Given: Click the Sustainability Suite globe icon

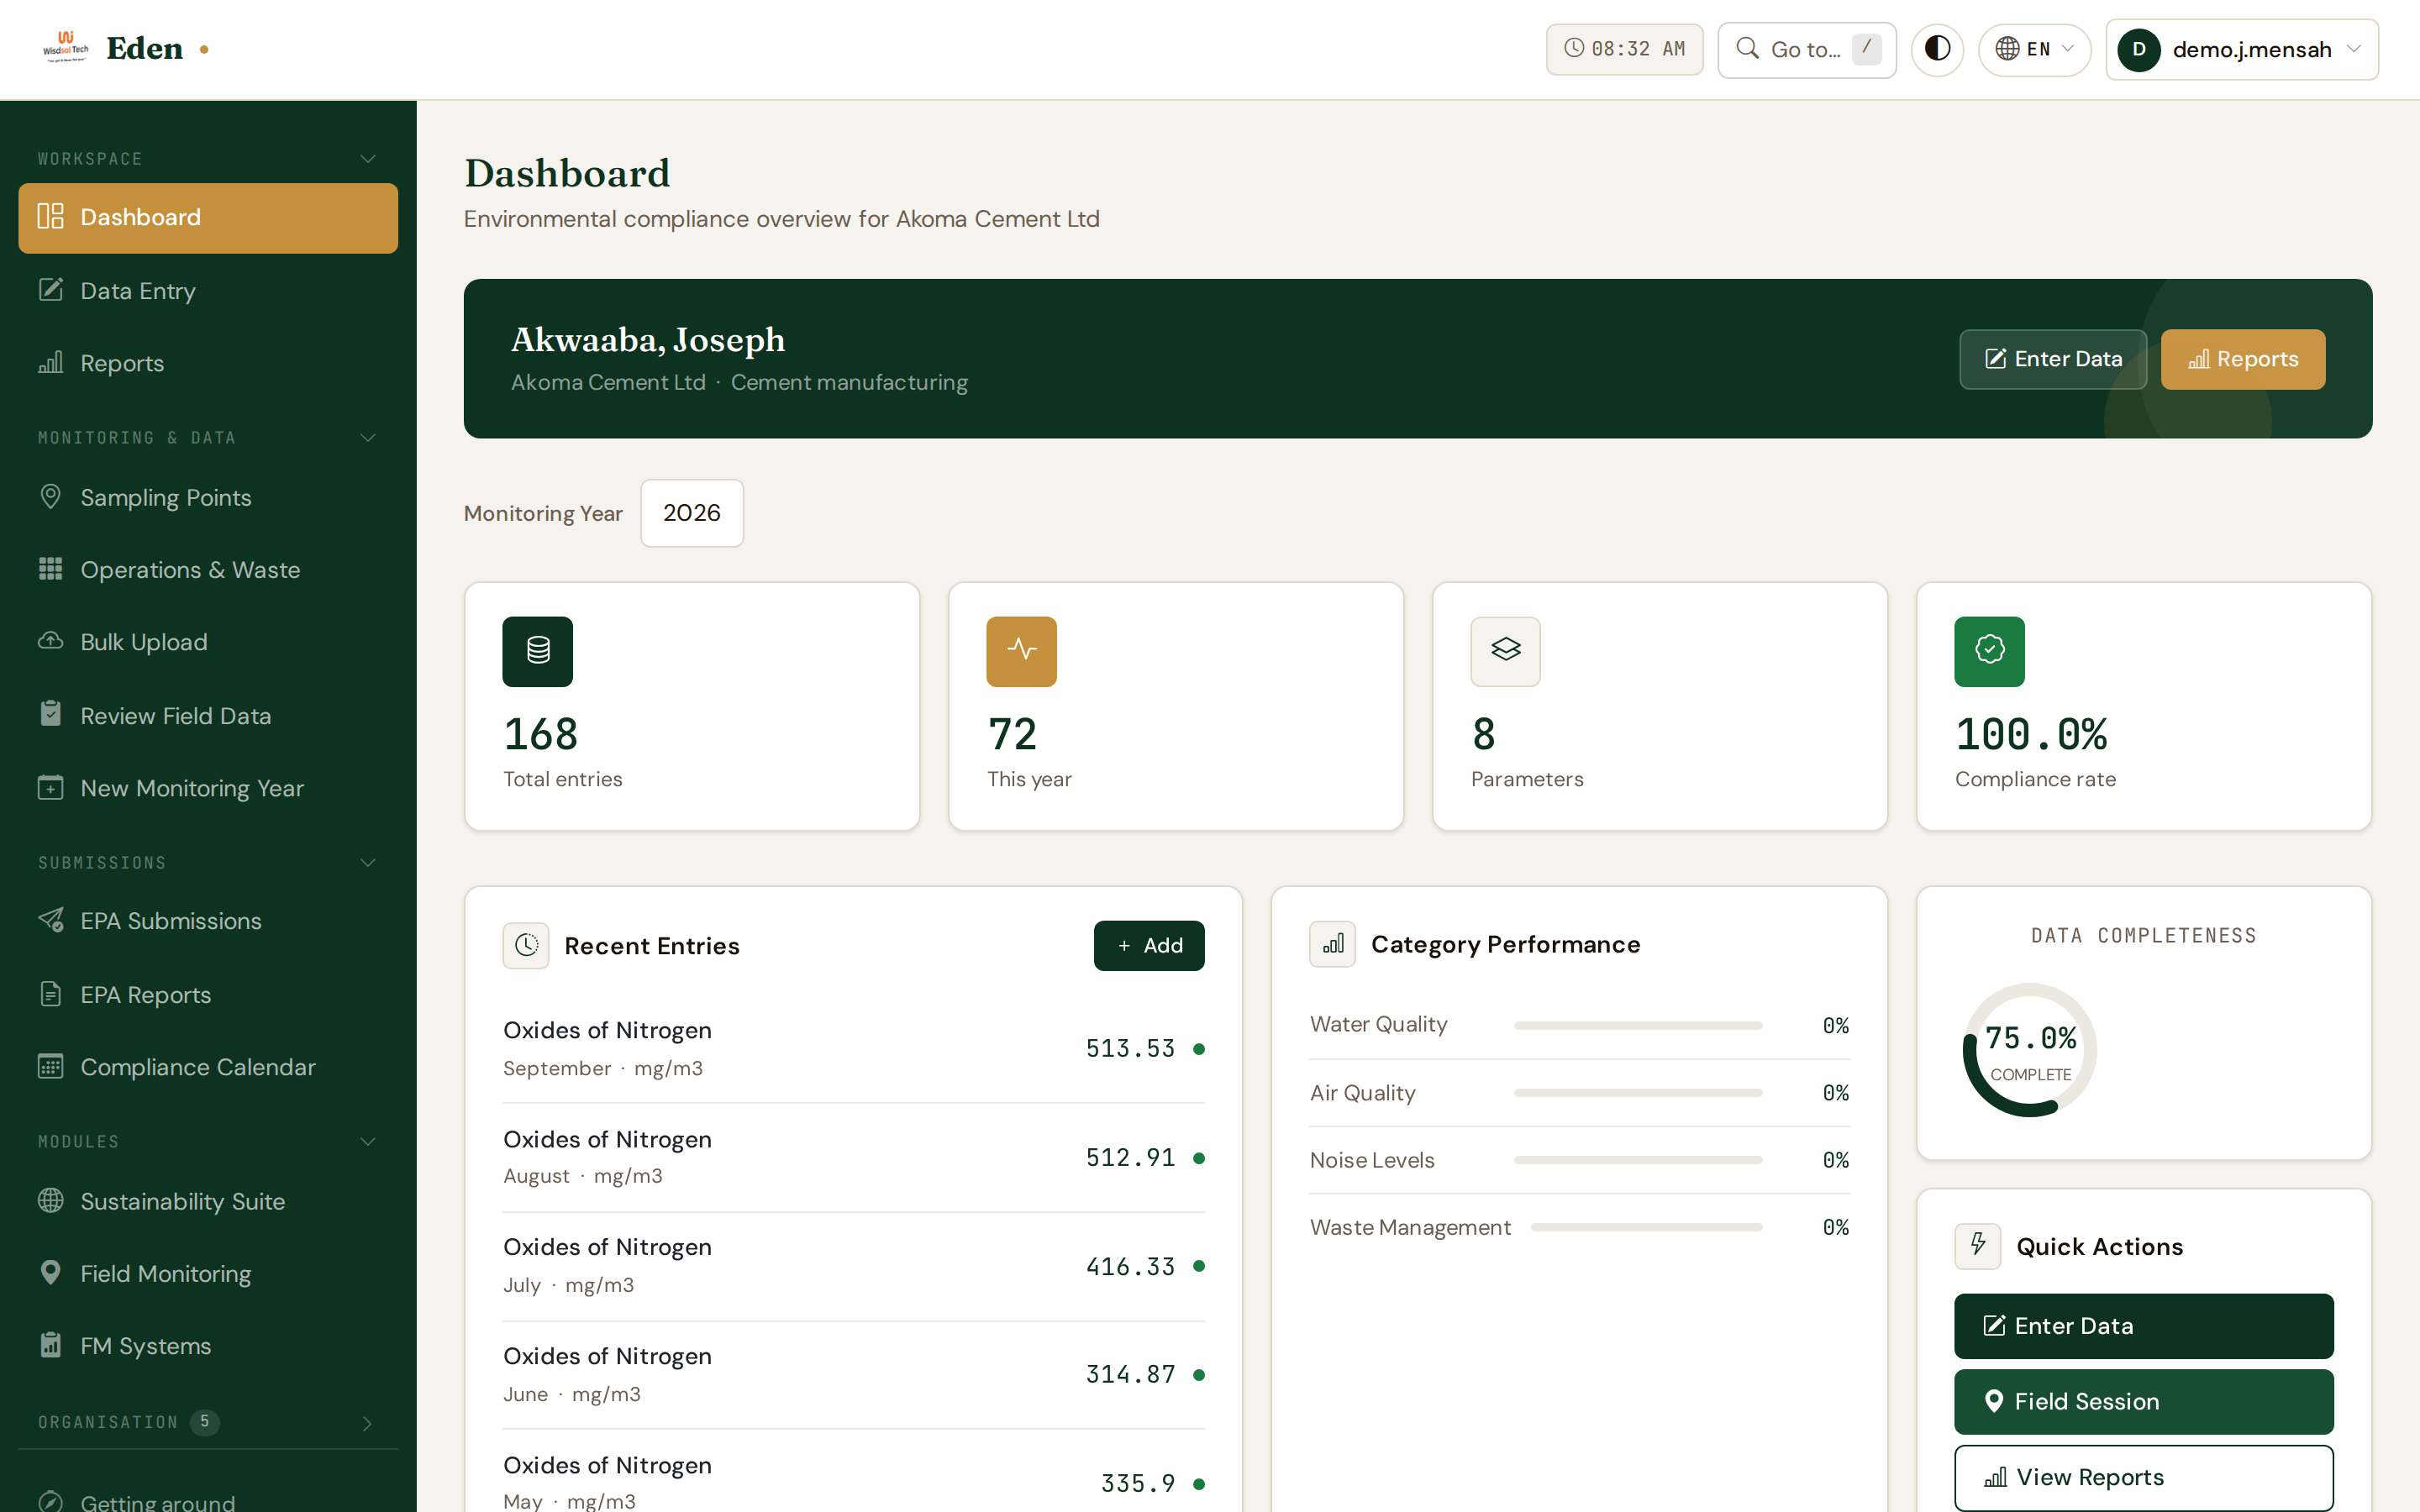Looking at the screenshot, I should point(50,1200).
